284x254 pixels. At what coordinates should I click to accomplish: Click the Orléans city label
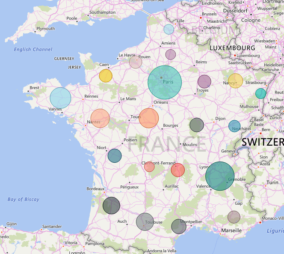coord(161,102)
